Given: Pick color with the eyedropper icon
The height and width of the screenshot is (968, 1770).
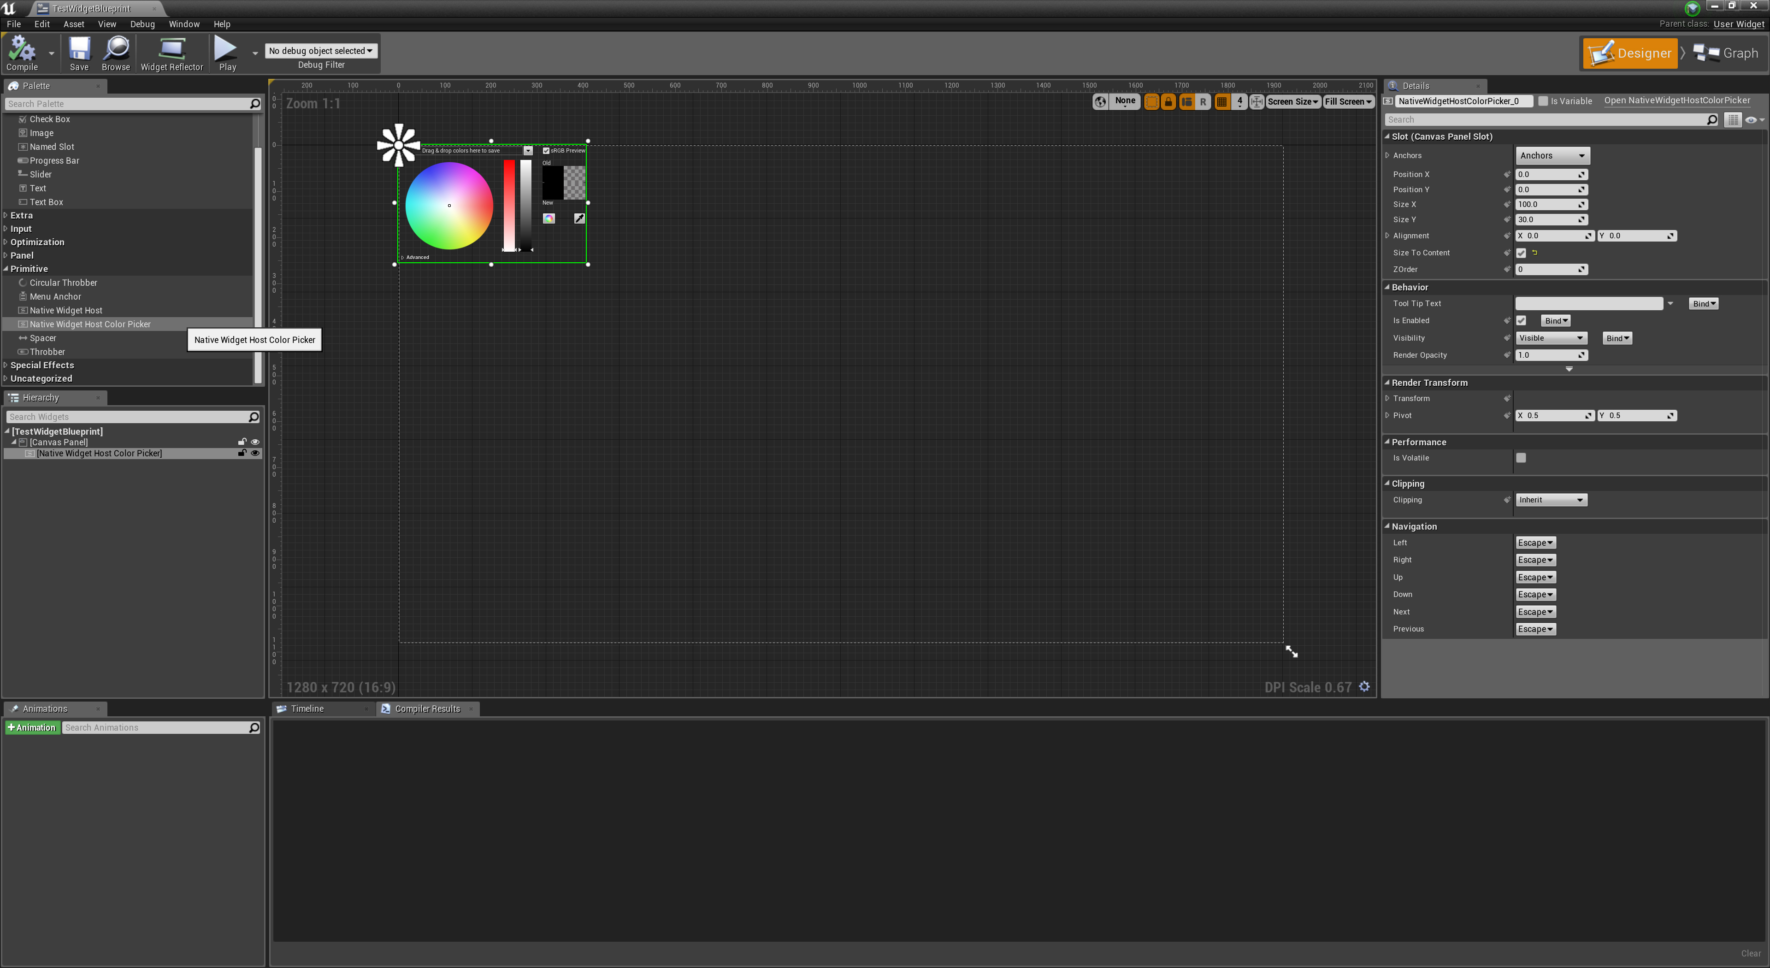Looking at the screenshot, I should click(x=579, y=218).
